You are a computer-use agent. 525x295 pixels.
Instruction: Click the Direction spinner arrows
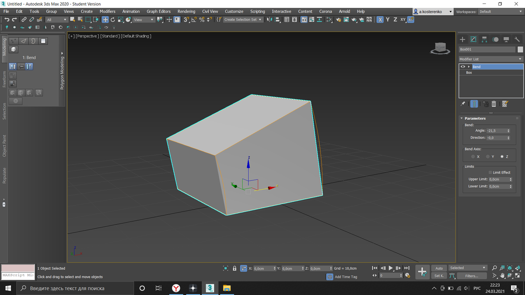pos(508,138)
